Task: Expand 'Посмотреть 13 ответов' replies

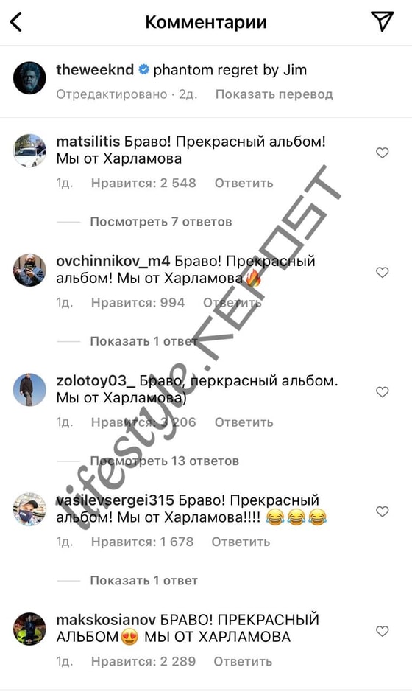Action: tap(165, 461)
